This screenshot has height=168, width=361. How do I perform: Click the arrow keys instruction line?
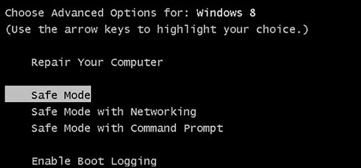[156, 30]
